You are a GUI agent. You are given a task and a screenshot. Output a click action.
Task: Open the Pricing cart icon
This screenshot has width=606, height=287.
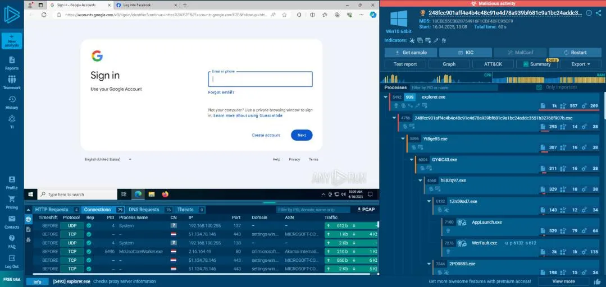tap(12, 199)
